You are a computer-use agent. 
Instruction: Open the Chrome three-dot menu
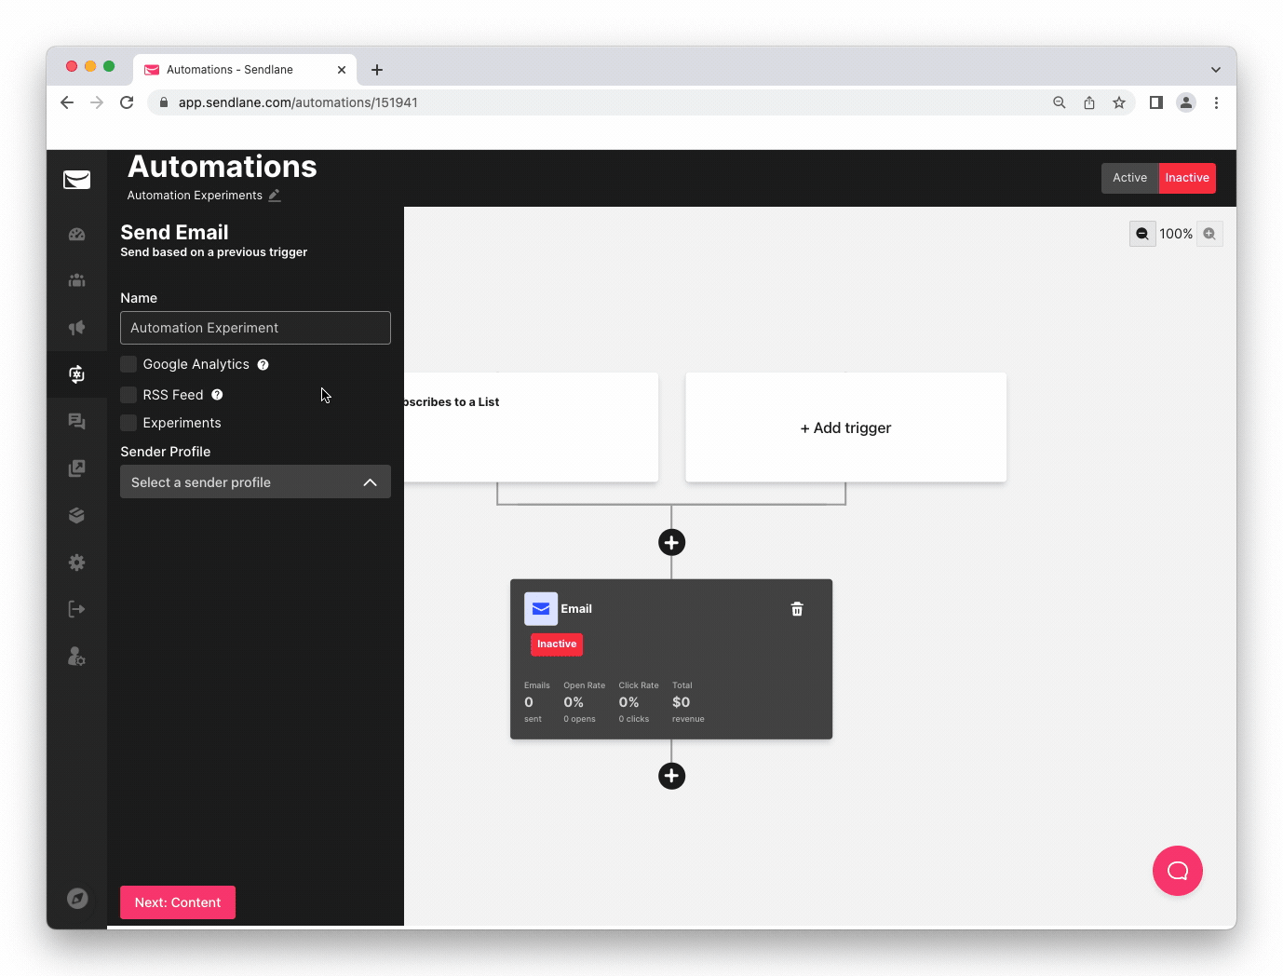click(x=1216, y=102)
